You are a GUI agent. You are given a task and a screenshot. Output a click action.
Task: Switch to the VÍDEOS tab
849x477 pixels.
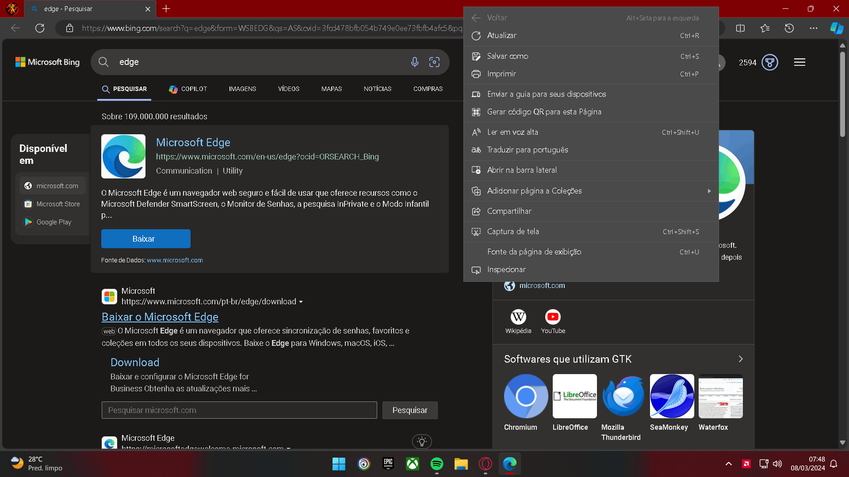pyautogui.click(x=289, y=89)
